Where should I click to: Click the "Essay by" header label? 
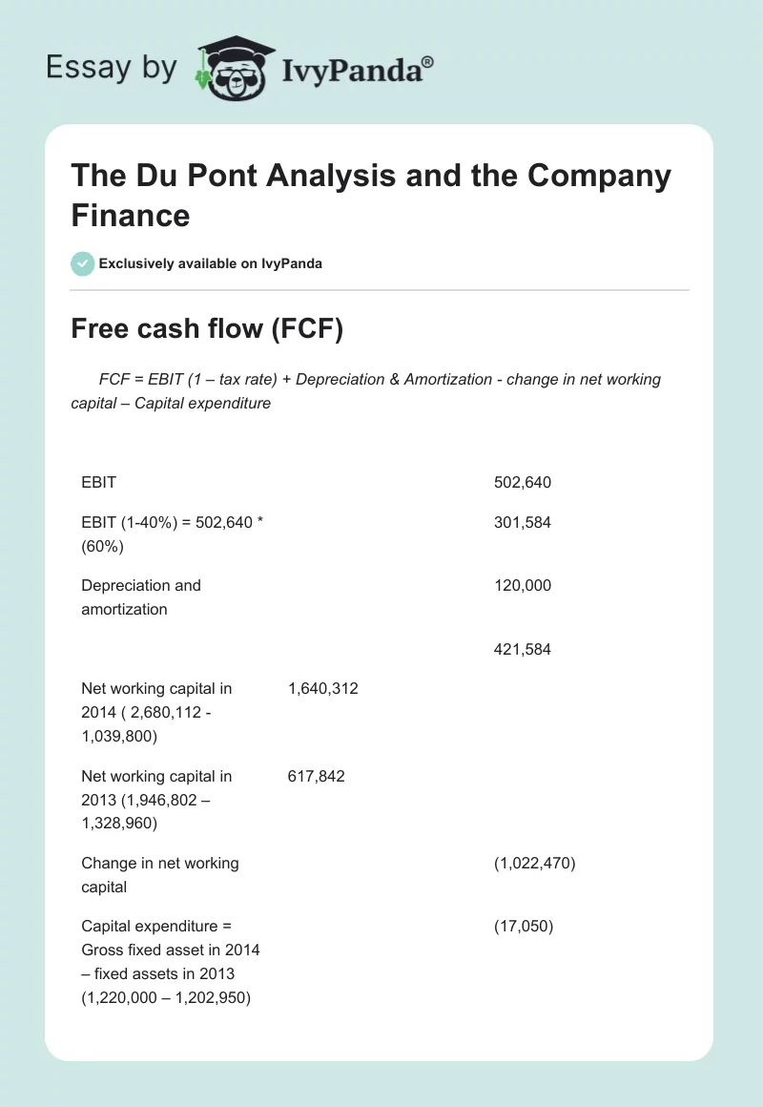112,68
